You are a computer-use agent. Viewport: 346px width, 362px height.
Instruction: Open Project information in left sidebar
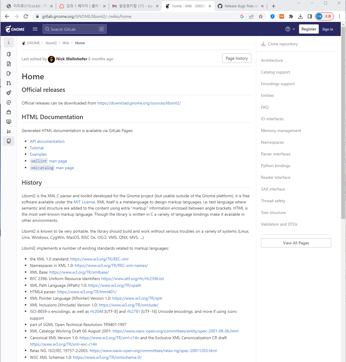9,54
